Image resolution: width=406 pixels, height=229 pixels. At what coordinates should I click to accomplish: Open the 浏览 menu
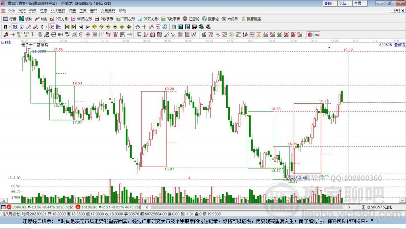22,11
